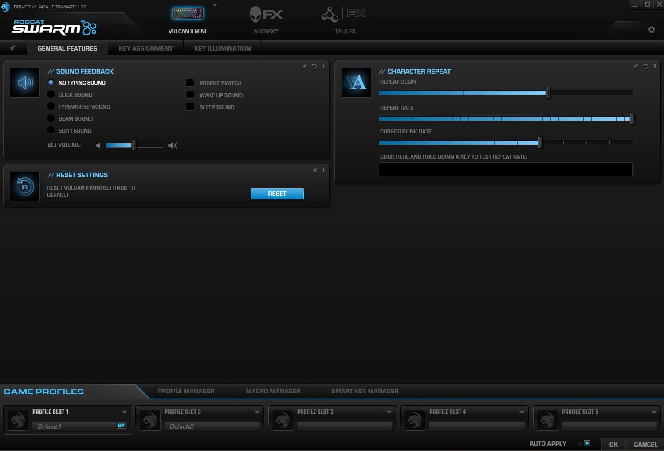Viewport: 664px width, 451px height.
Task: Select Sci-Fi Sound option
Action: tap(51, 131)
